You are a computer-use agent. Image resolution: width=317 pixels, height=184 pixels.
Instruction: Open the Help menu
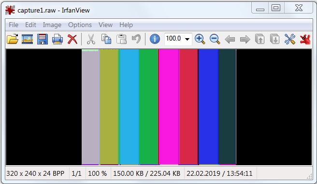click(126, 25)
